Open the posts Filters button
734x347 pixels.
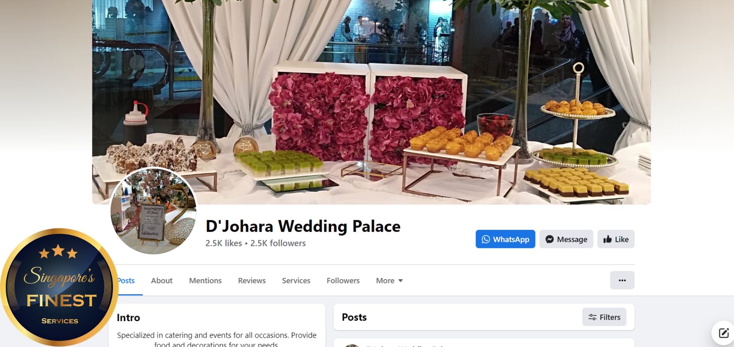click(604, 317)
